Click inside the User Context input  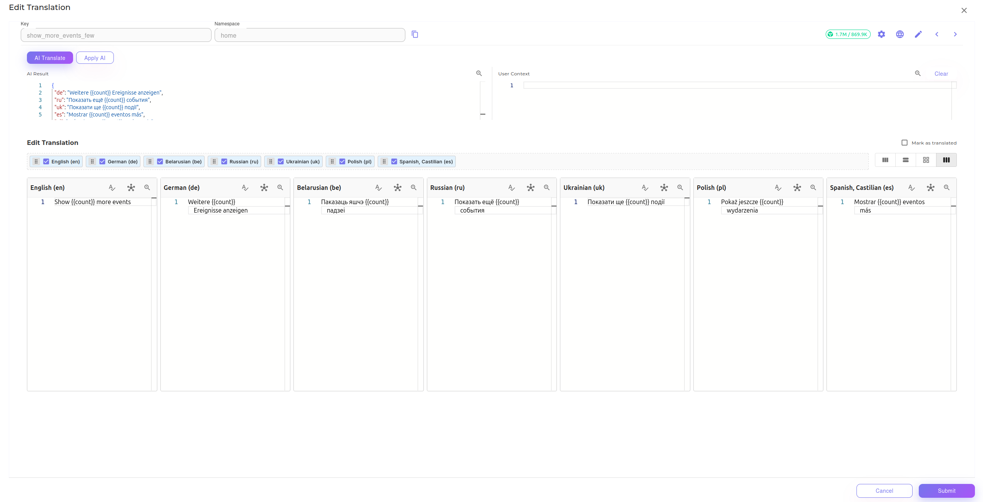pos(731,85)
